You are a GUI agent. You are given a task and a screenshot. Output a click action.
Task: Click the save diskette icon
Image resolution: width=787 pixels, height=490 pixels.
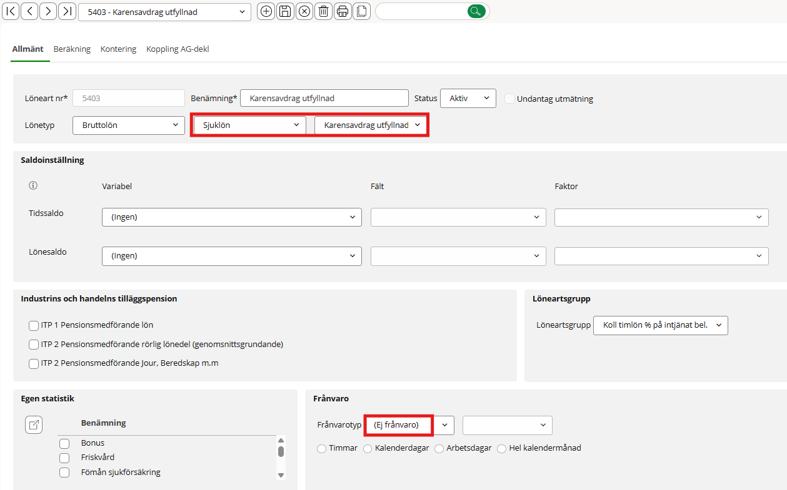tap(285, 11)
